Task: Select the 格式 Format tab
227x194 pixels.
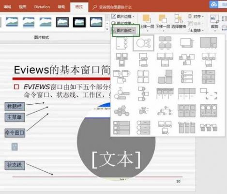Action: tap(79, 7)
